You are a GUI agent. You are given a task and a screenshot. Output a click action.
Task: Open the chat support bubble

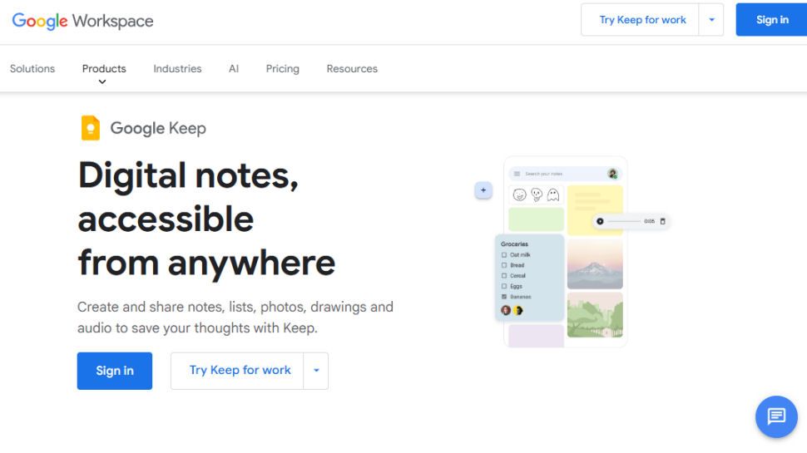click(775, 416)
